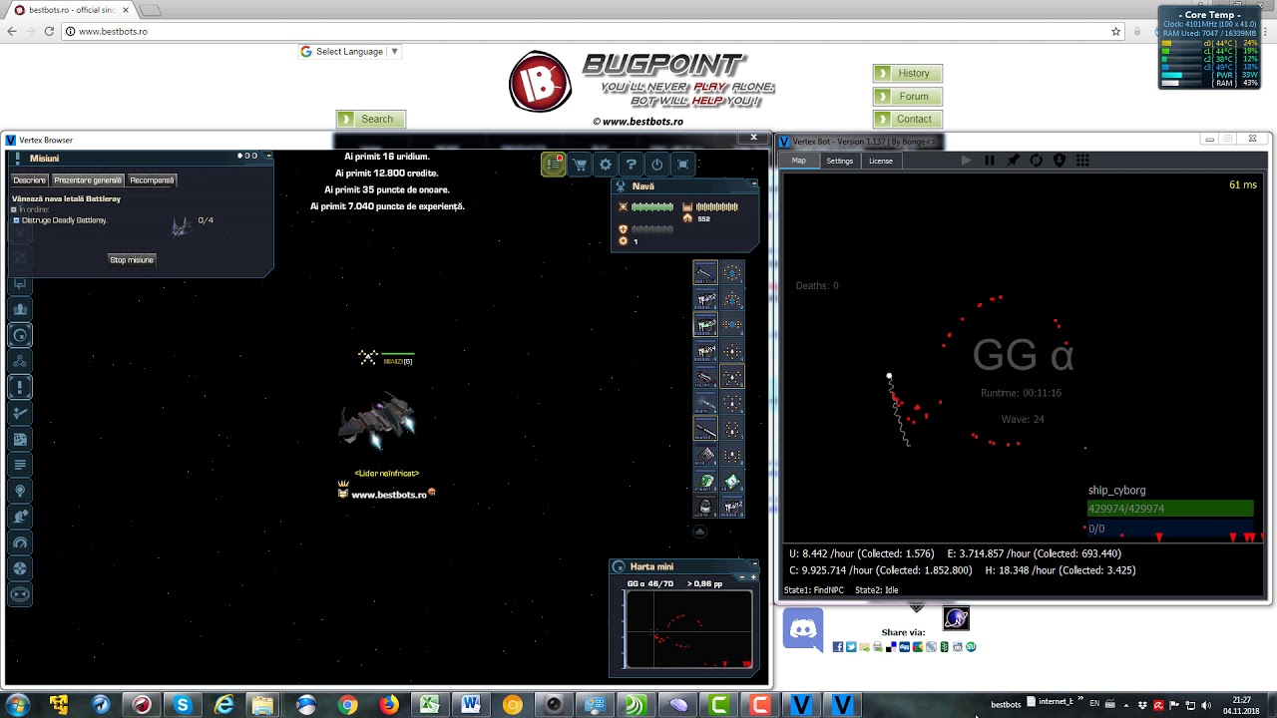1277x718 pixels.
Task: Click the exclamation mark sidebar icon
Action: [x=20, y=387]
